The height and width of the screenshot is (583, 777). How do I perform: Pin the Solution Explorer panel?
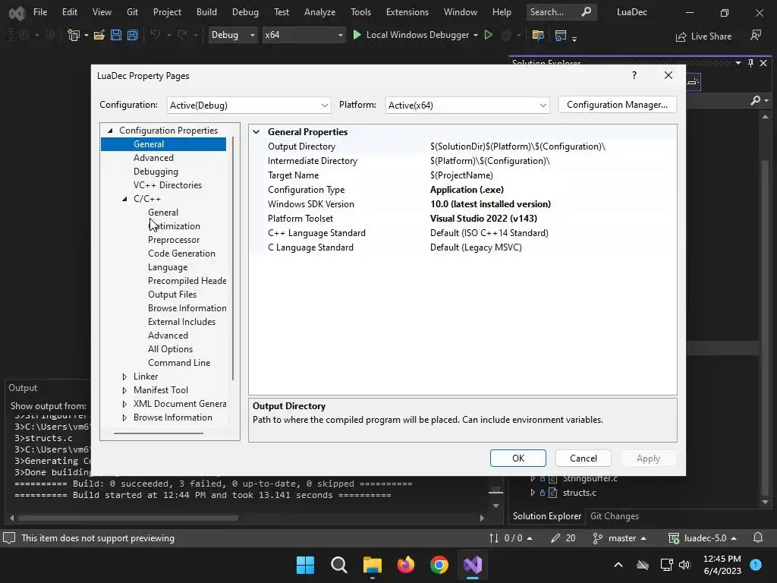tap(750, 63)
